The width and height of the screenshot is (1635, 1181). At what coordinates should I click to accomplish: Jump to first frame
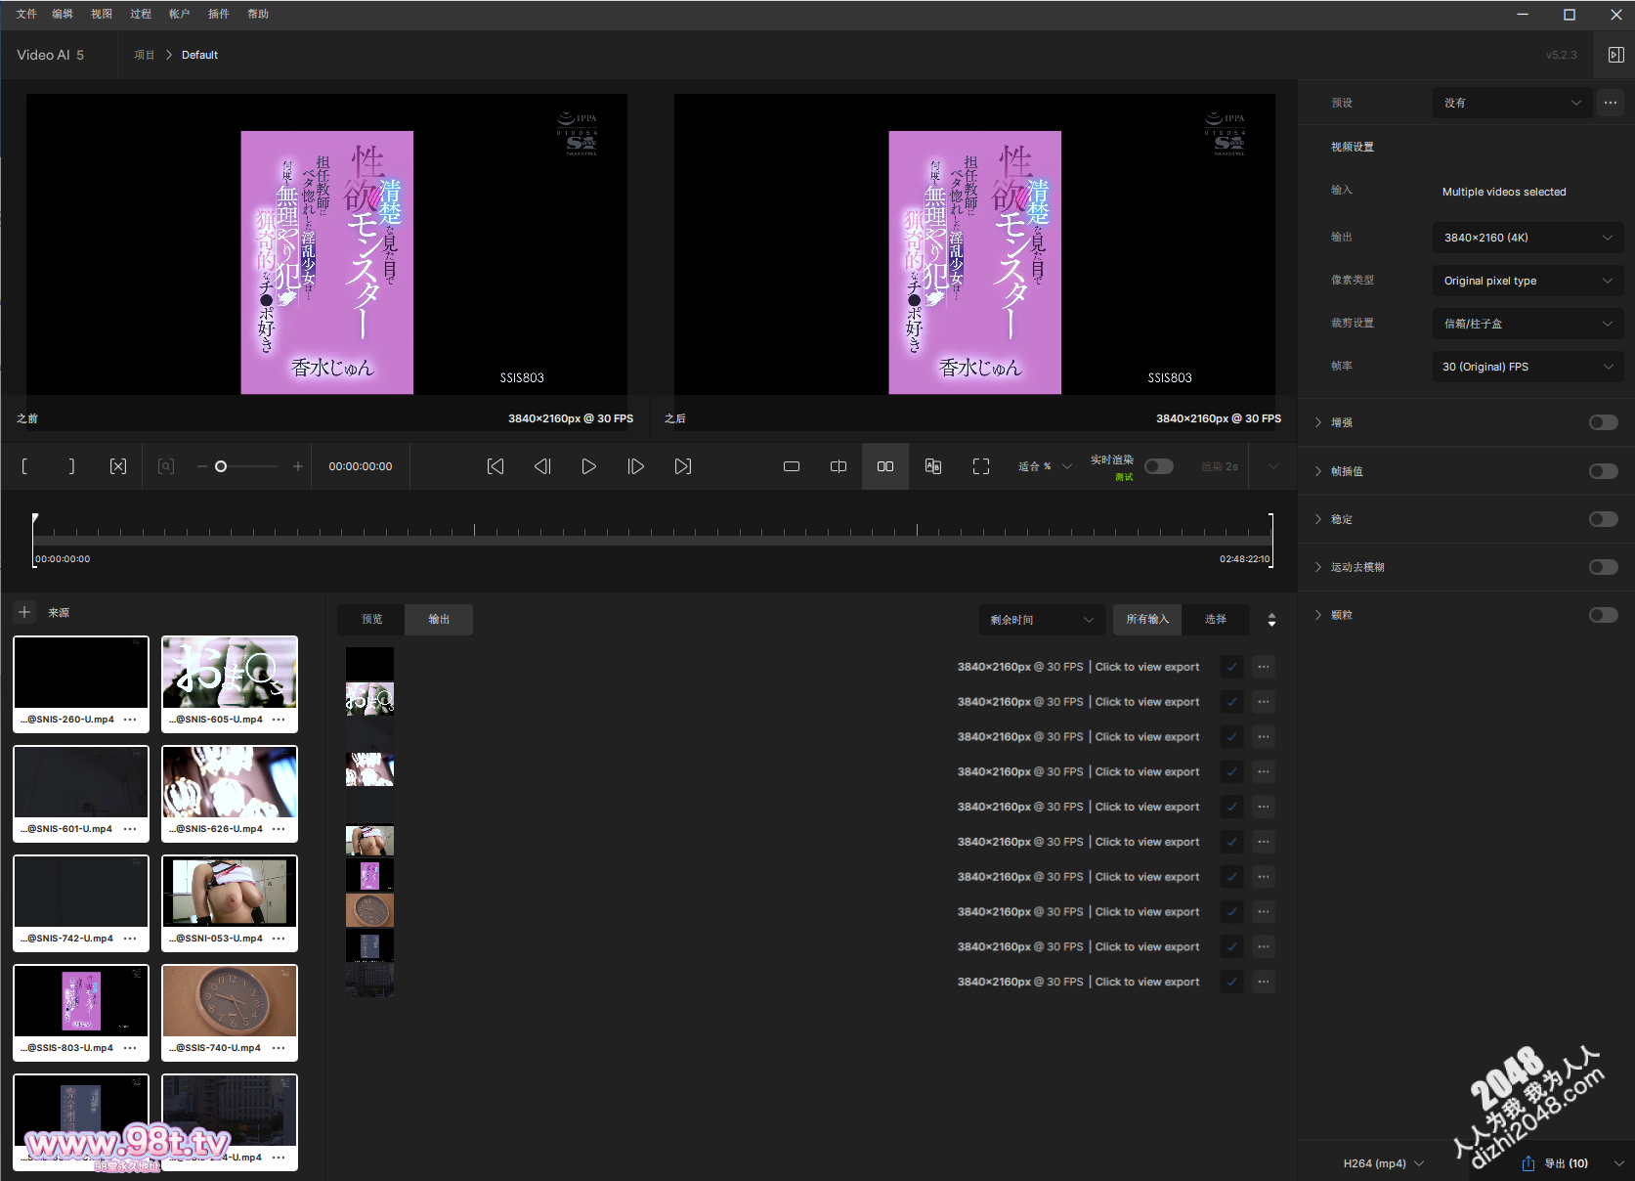pyautogui.click(x=495, y=466)
